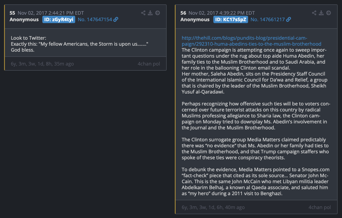The width and height of the screenshot is (342, 218).
Task: Open post No. 147661217 link
Action: click(x=268, y=19)
